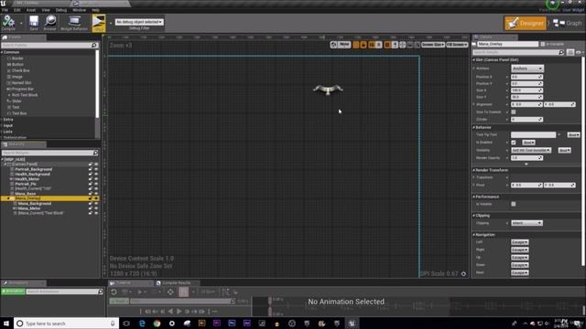Click the Browse toolbar icon

[49, 23]
